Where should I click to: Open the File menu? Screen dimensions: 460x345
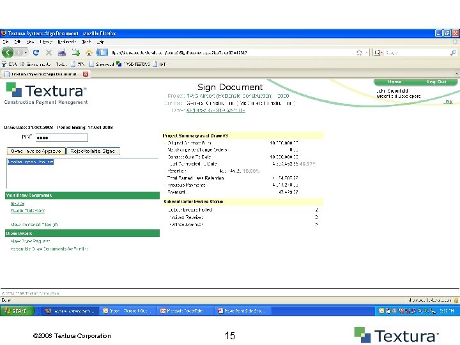(x=6, y=42)
